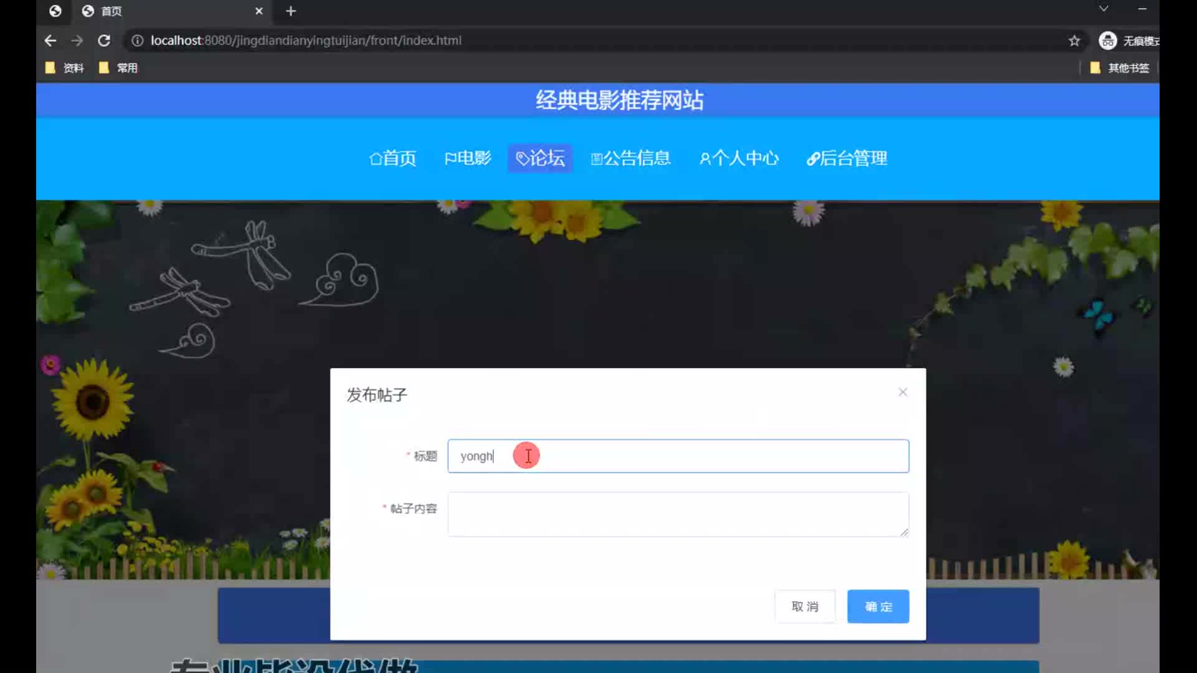Image resolution: width=1197 pixels, height=673 pixels.
Task: Open the 电影 navigation item
Action: pyautogui.click(x=468, y=158)
